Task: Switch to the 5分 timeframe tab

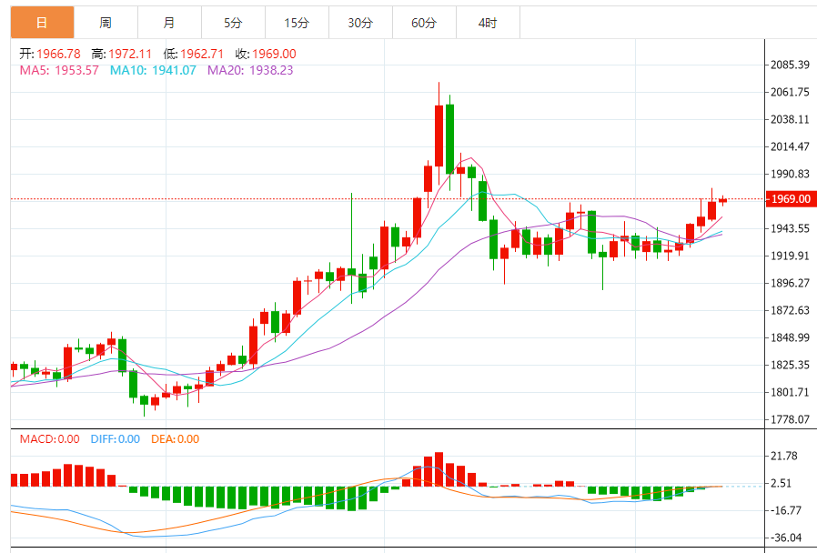Action: [x=233, y=23]
